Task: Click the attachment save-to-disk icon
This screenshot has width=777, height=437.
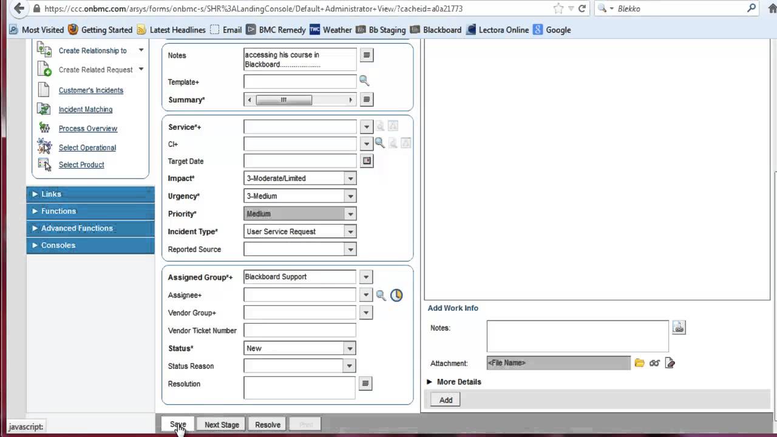Action: point(670,363)
